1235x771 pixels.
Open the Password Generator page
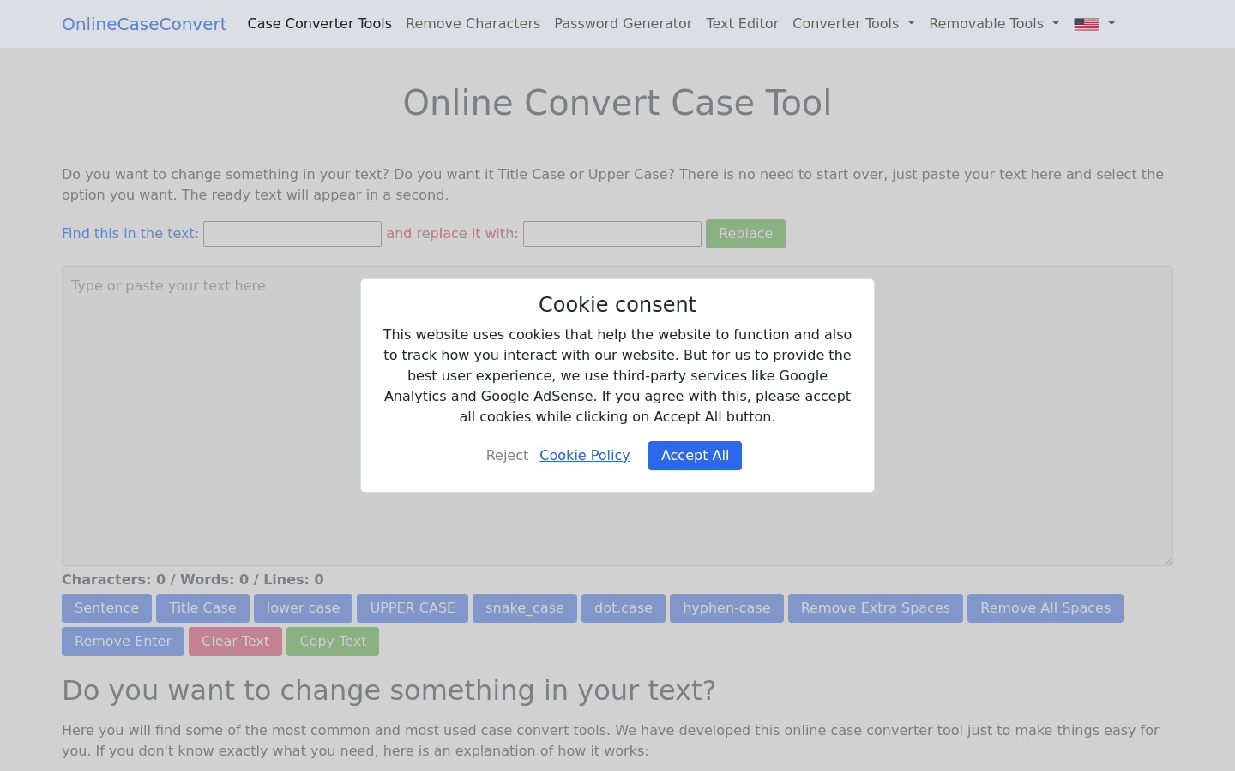[x=623, y=23]
